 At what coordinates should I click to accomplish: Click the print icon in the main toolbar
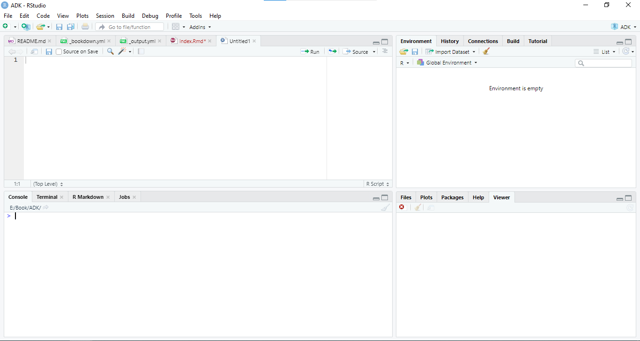85,27
